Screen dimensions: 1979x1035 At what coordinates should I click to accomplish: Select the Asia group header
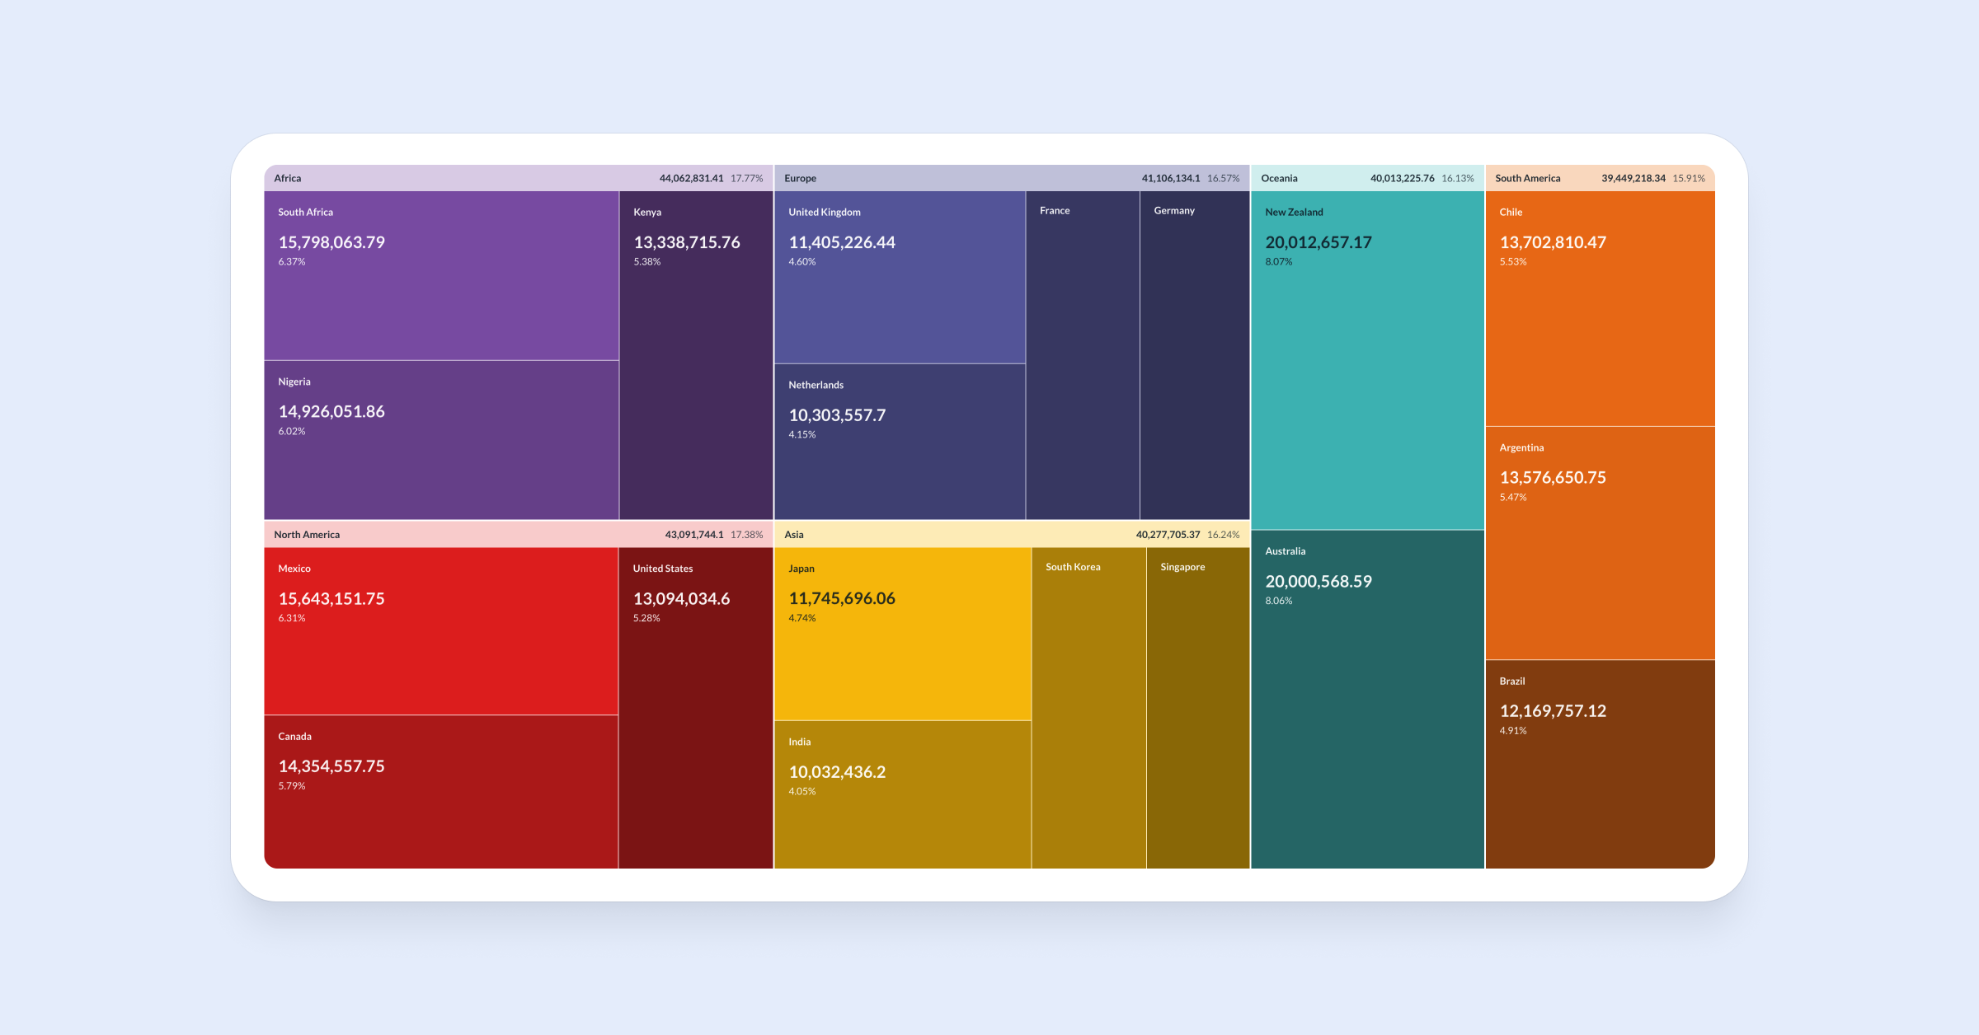click(x=1012, y=535)
